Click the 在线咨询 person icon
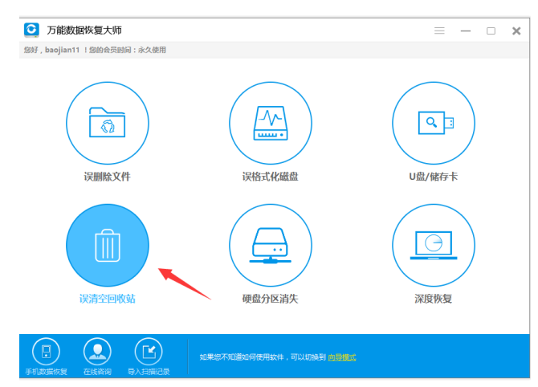 [x=97, y=352]
